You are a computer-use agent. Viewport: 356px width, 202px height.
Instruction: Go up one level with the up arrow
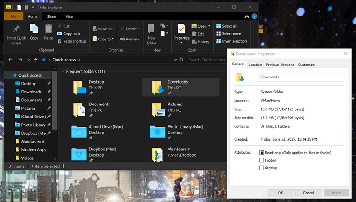coord(36,60)
